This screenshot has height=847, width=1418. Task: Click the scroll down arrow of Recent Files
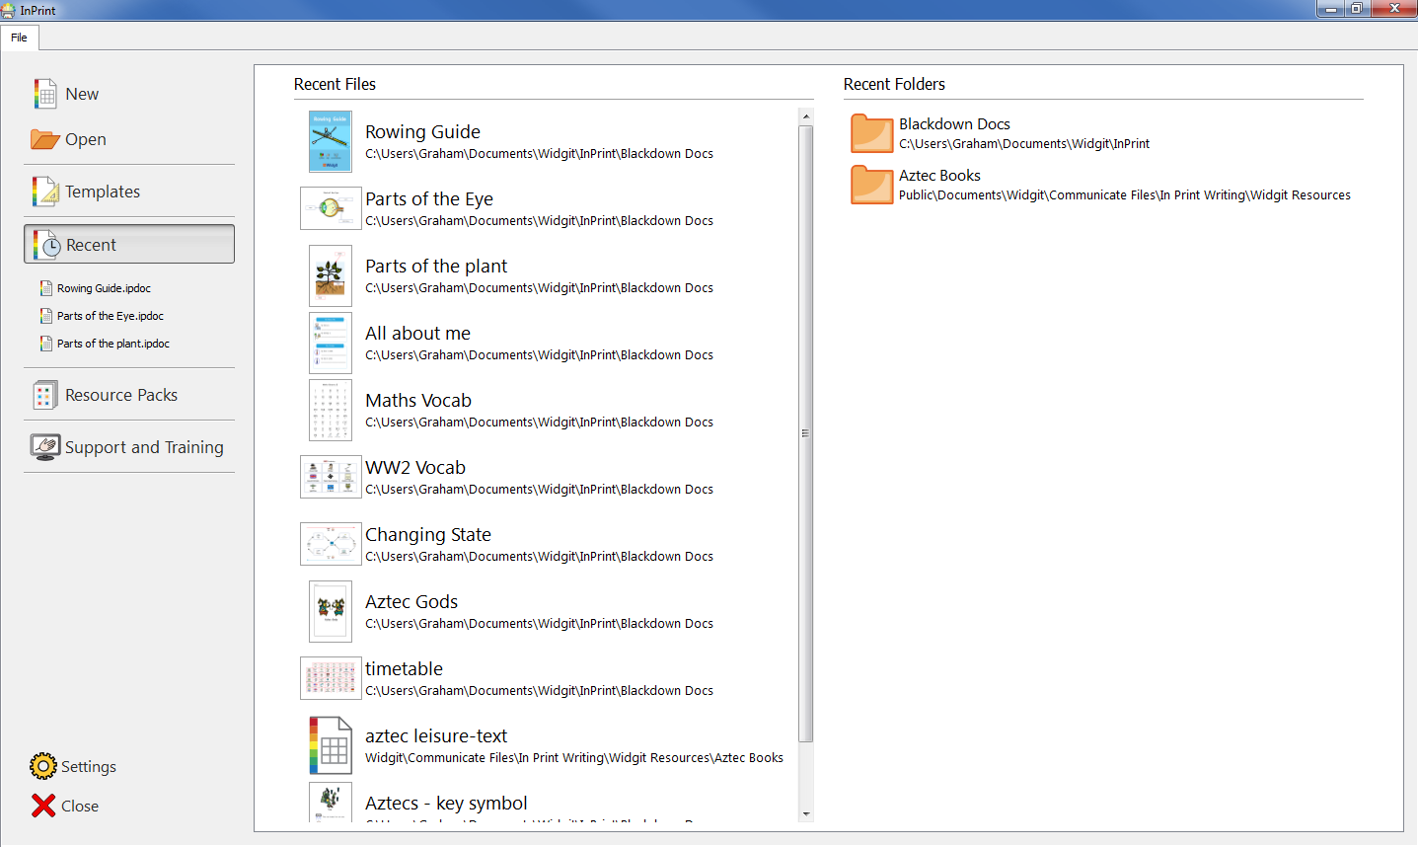[x=806, y=814]
